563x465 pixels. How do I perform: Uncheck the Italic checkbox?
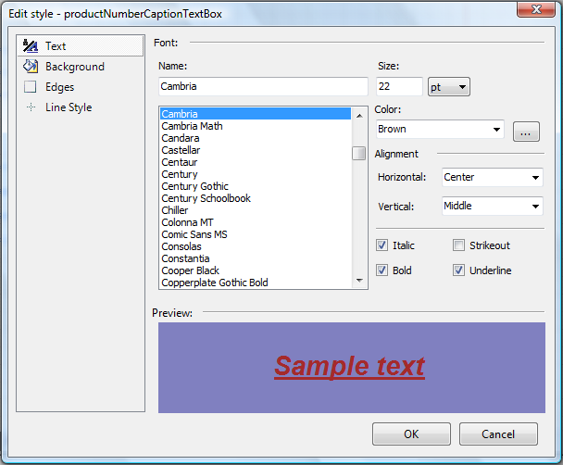[x=382, y=245]
